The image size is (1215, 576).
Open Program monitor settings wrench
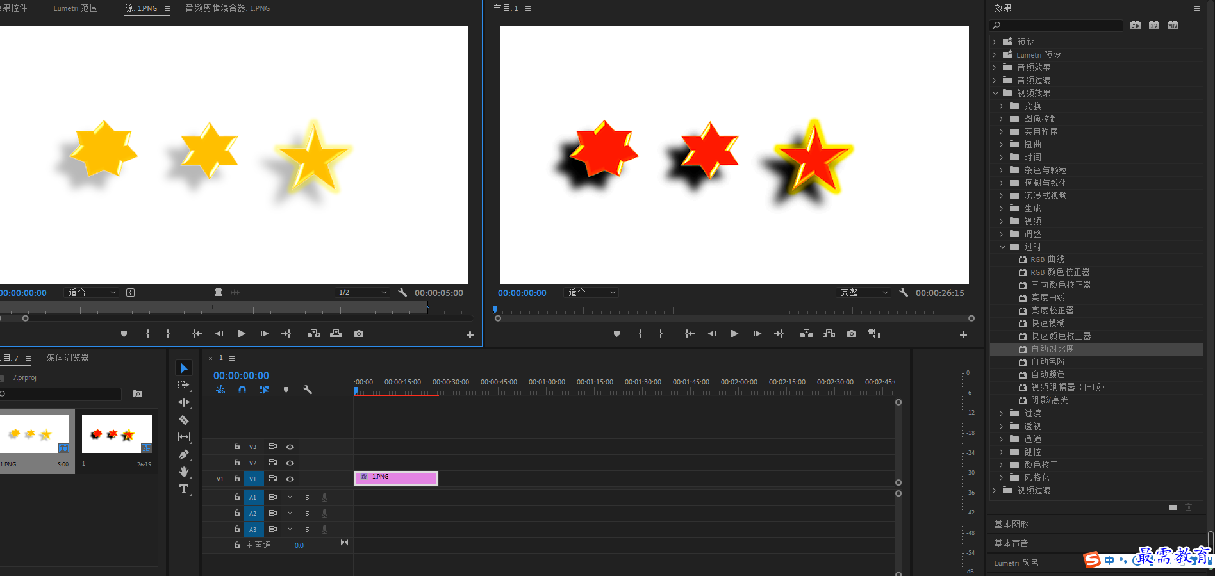coord(904,292)
